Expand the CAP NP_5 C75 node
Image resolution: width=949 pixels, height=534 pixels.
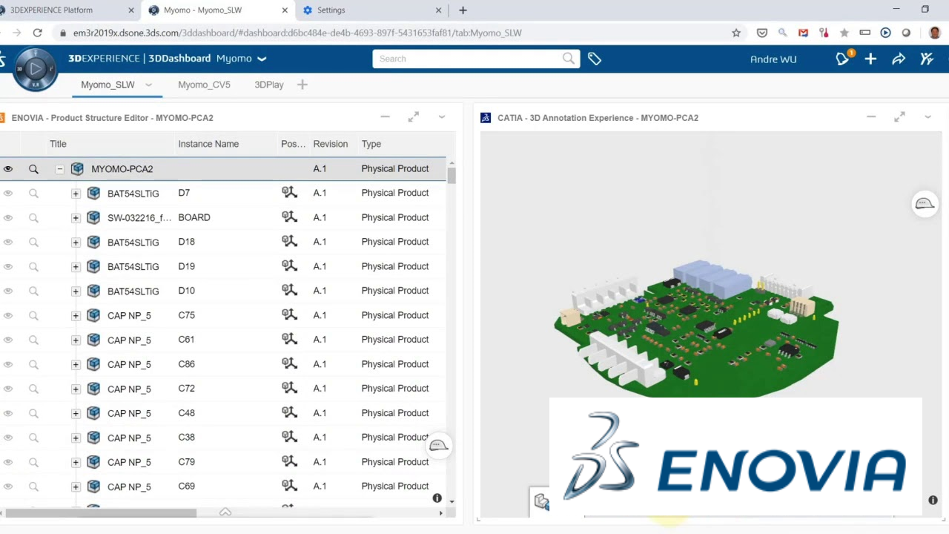[76, 316]
